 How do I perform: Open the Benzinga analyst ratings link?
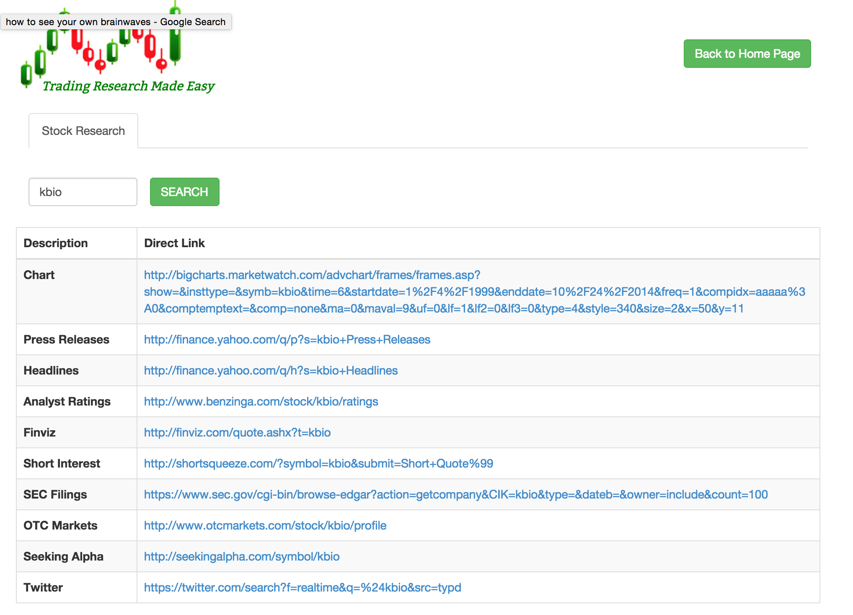click(261, 401)
